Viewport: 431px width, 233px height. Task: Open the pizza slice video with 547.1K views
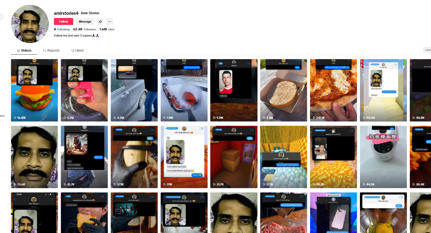(333, 90)
